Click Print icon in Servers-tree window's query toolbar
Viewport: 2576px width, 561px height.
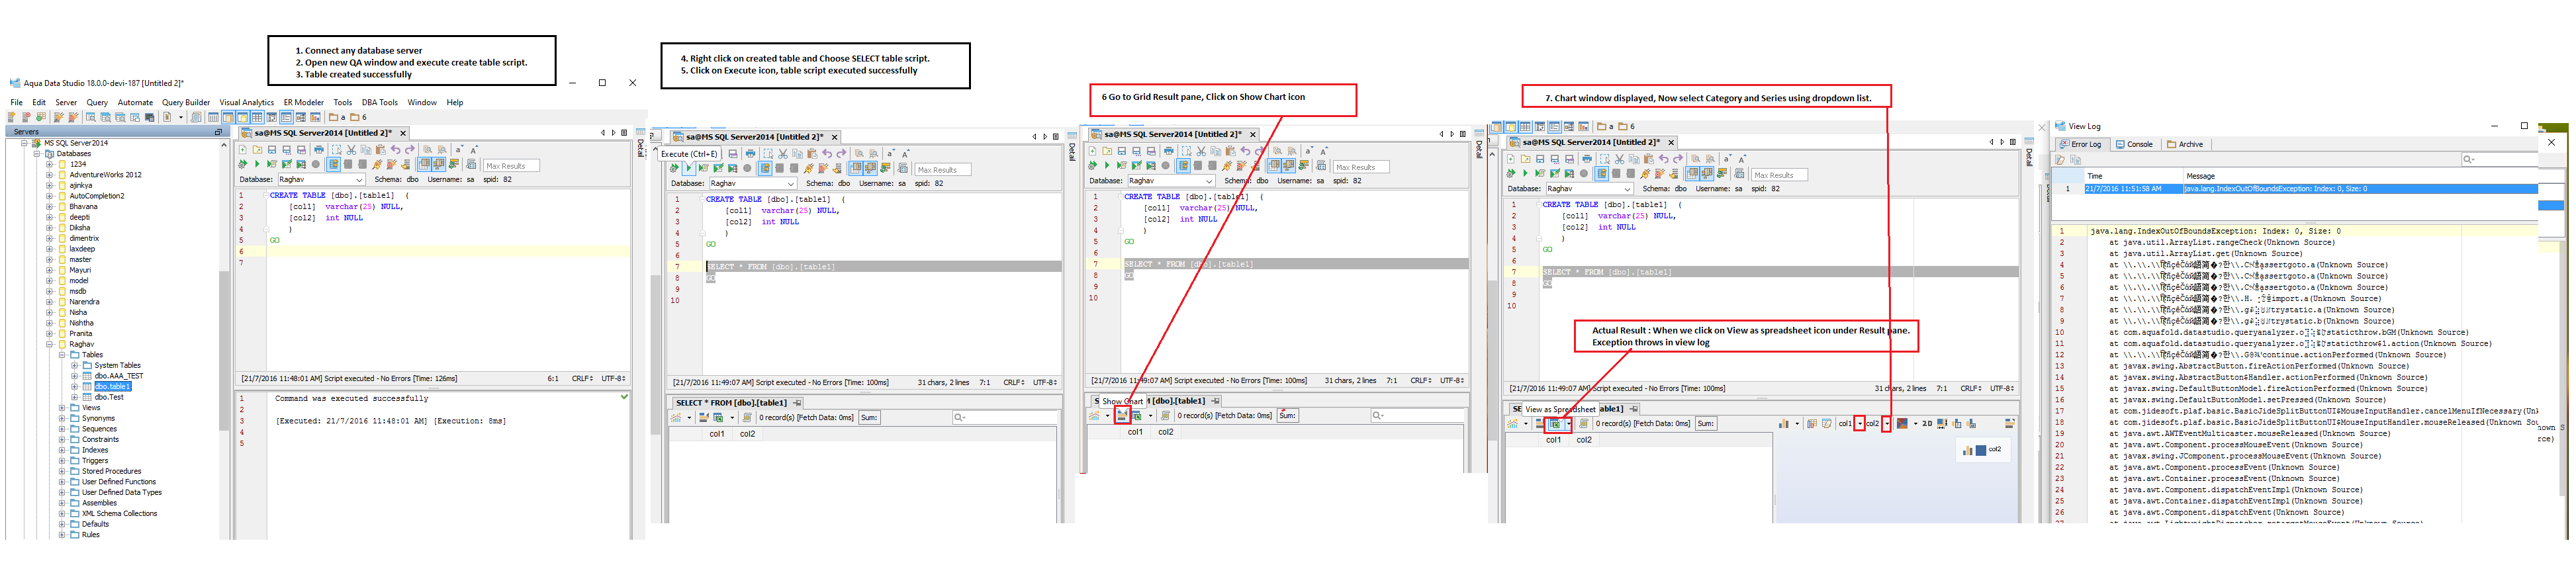tap(319, 150)
